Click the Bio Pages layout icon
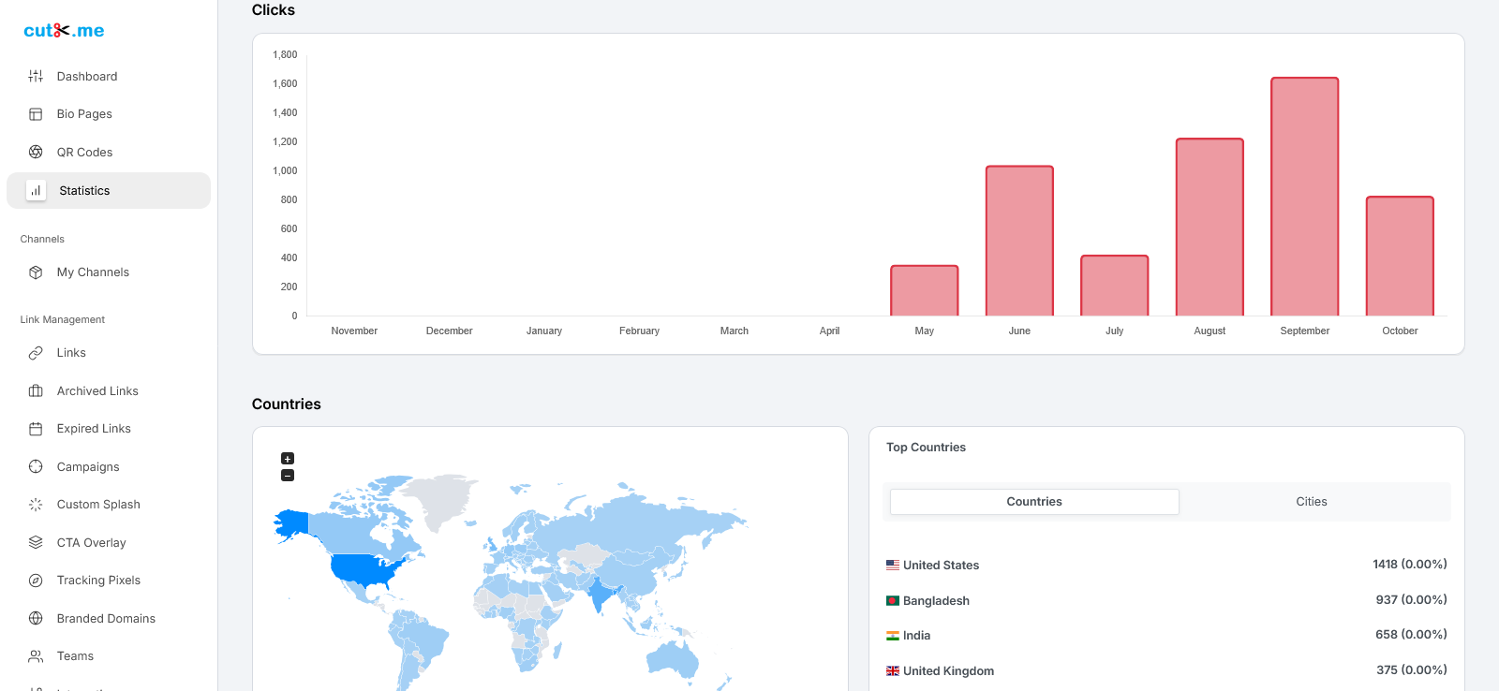The image size is (1499, 691). pyautogui.click(x=36, y=114)
